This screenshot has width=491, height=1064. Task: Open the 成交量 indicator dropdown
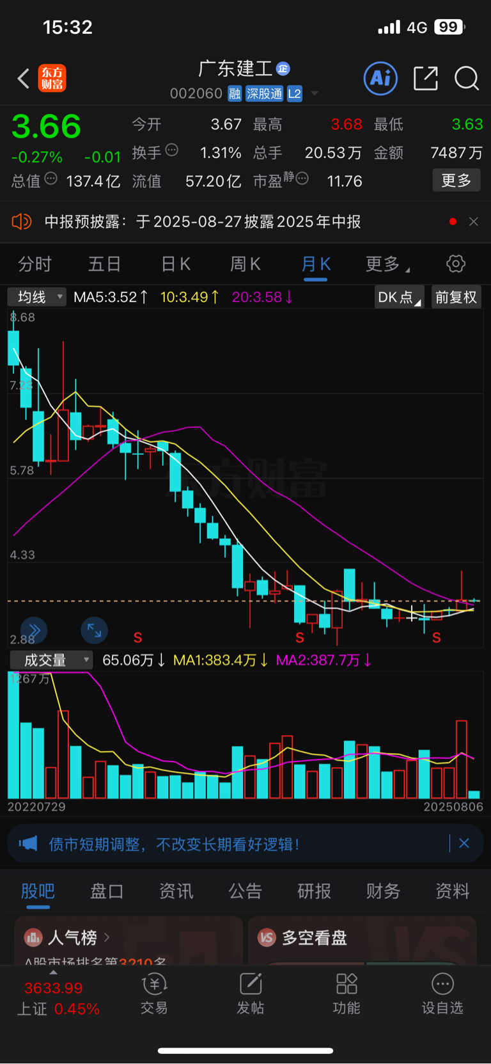coord(51,660)
